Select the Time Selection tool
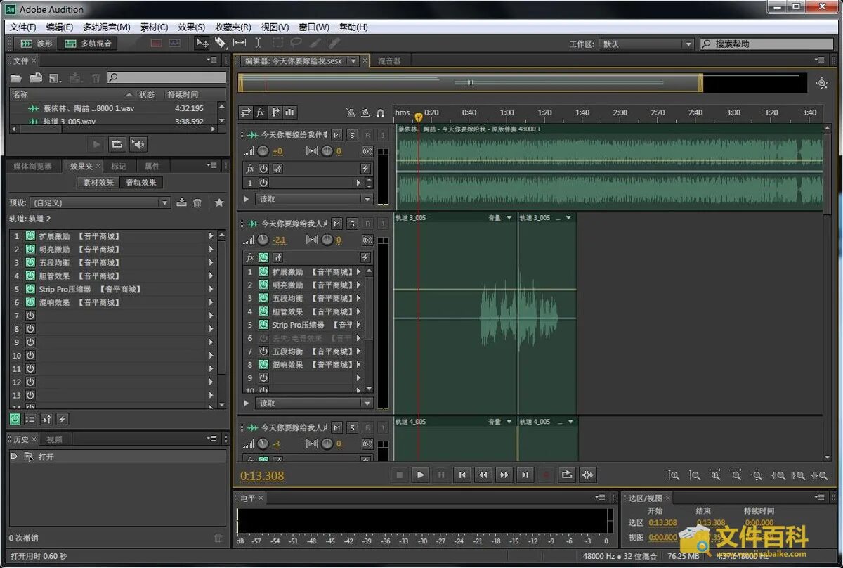This screenshot has width=843, height=568. (x=258, y=43)
